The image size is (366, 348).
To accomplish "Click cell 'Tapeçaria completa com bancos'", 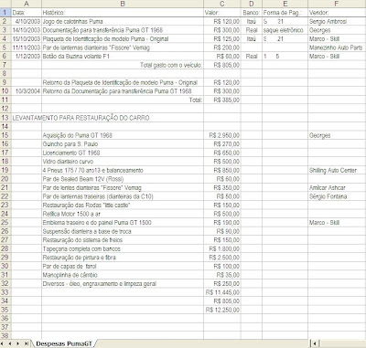I will [123, 248].
